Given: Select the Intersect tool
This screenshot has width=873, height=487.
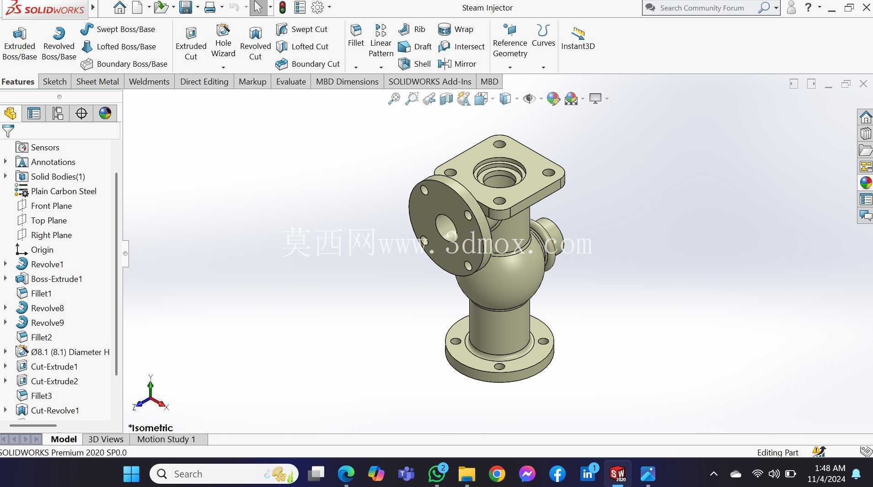Looking at the screenshot, I should pos(461,47).
